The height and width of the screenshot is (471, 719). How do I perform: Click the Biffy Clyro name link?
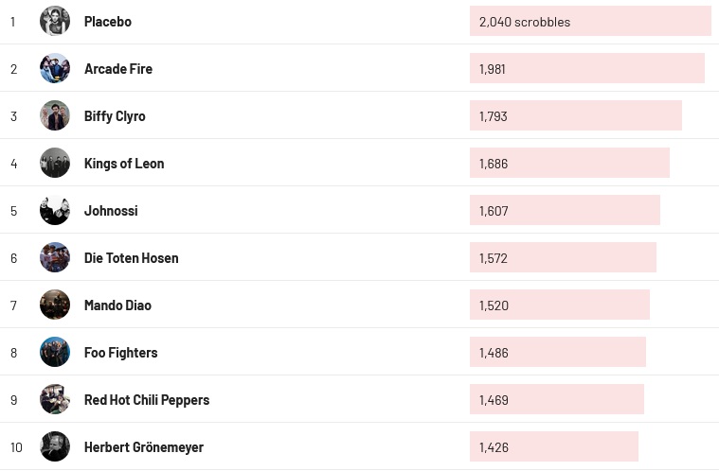(x=115, y=115)
